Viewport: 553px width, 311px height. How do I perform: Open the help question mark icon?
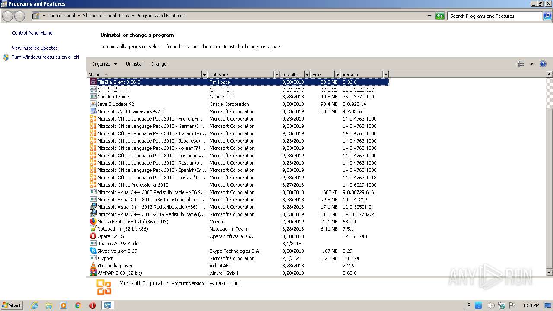coord(543,64)
